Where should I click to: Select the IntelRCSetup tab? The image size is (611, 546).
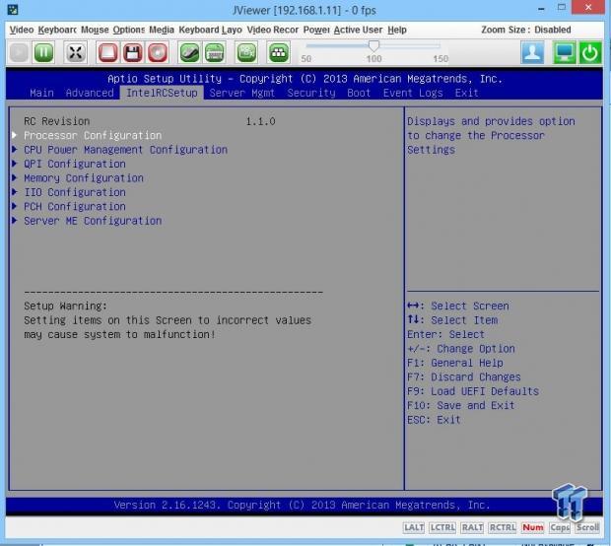pos(162,93)
